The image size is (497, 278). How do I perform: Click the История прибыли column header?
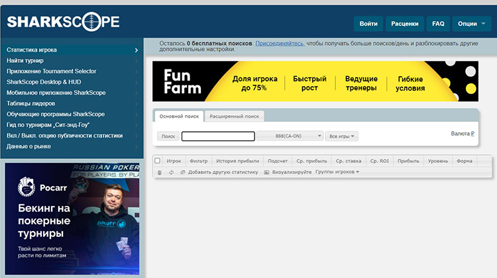pos(238,161)
